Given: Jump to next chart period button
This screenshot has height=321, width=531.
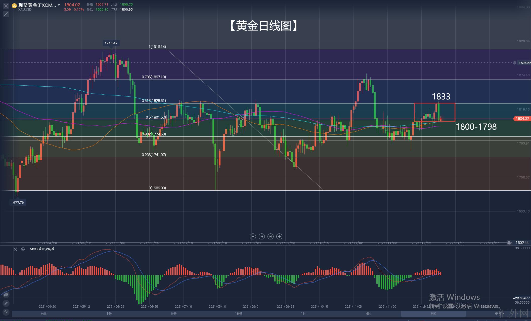Looking at the screenshot, I should click(271, 236).
